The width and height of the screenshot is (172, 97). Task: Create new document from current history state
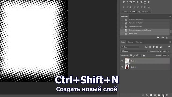(158, 38)
